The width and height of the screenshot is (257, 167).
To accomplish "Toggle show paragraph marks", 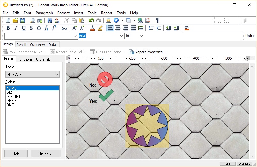I will tap(157, 20).
